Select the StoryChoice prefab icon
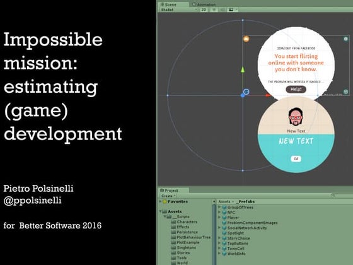This screenshot has width=353, height=265. (224, 238)
